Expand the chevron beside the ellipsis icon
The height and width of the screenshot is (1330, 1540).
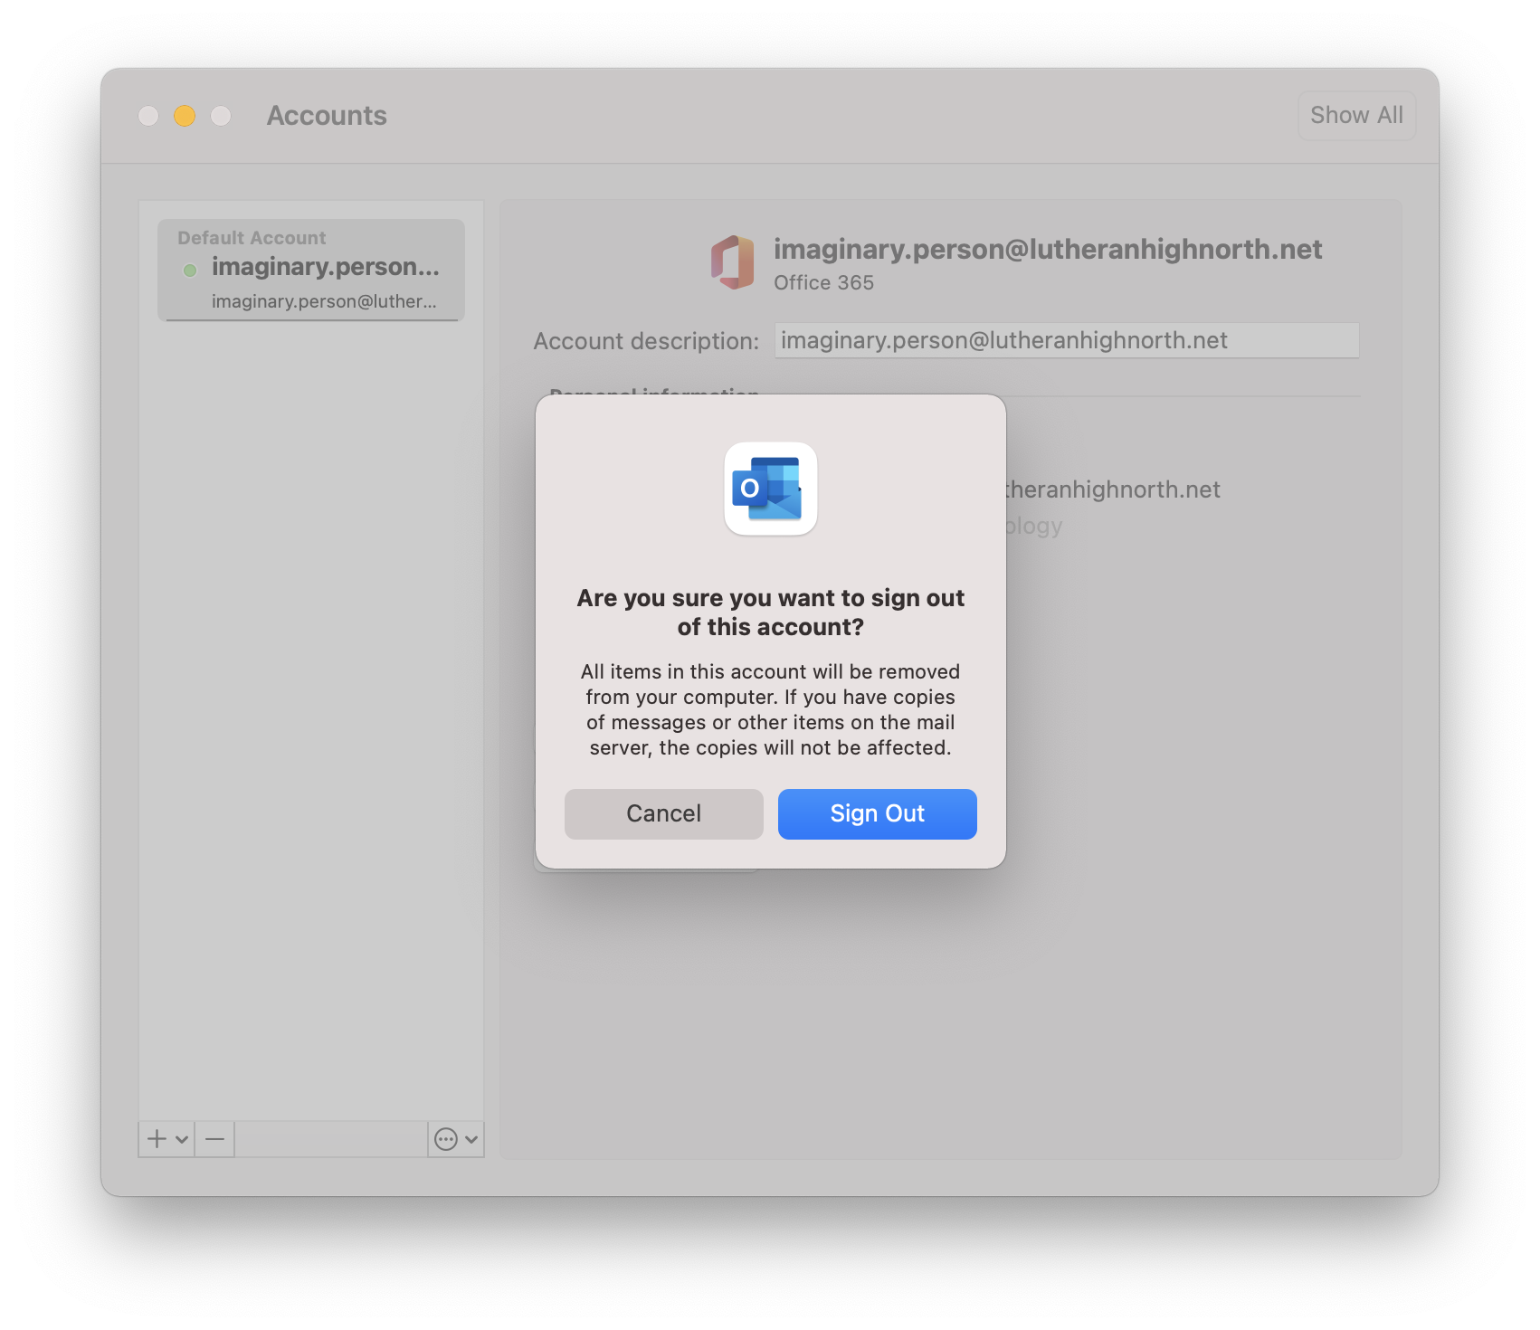pos(471,1139)
